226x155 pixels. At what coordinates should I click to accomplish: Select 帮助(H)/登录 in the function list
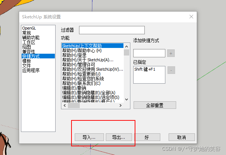74,55
